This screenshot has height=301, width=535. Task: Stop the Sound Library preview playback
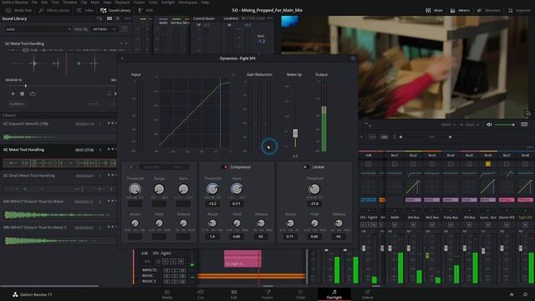23,94
